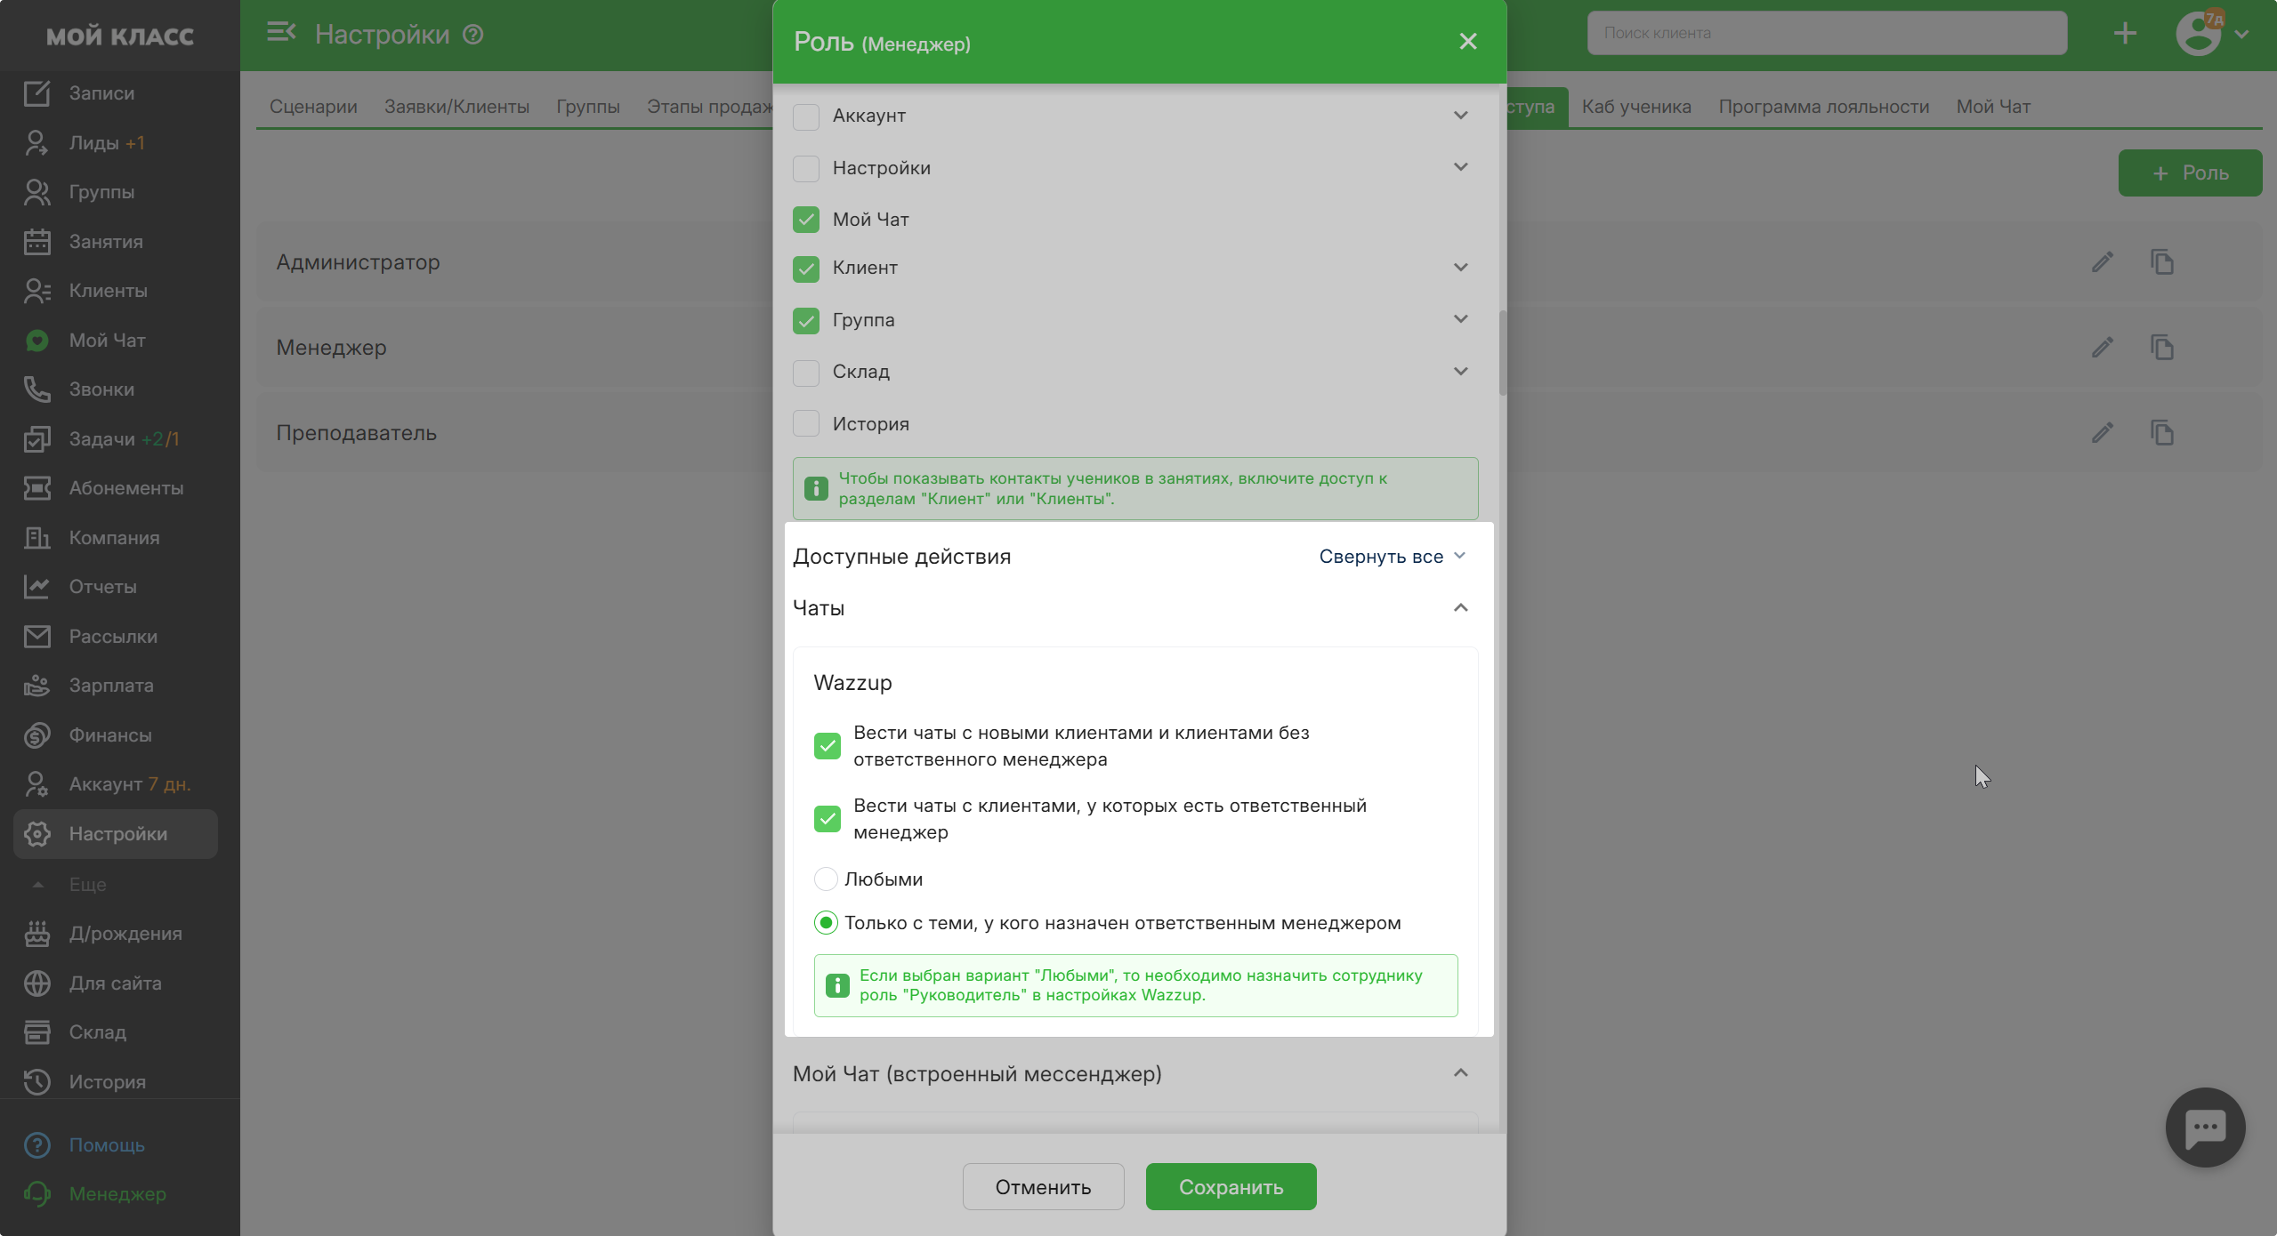Enable the Аккаунт checkbox
Image resolution: width=2277 pixels, height=1236 pixels.
click(x=806, y=116)
